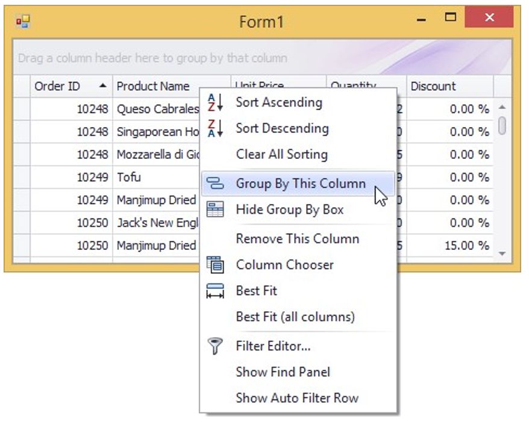
Task: Select Clear All Sorting from the menu
Action: 281,154
